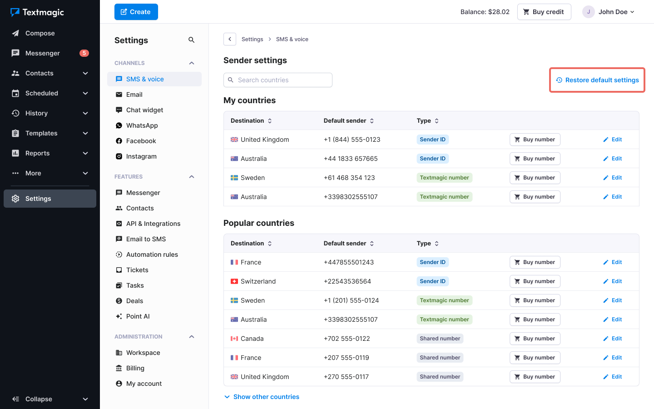Collapse the Channels section
654x409 pixels.
pos(191,63)
